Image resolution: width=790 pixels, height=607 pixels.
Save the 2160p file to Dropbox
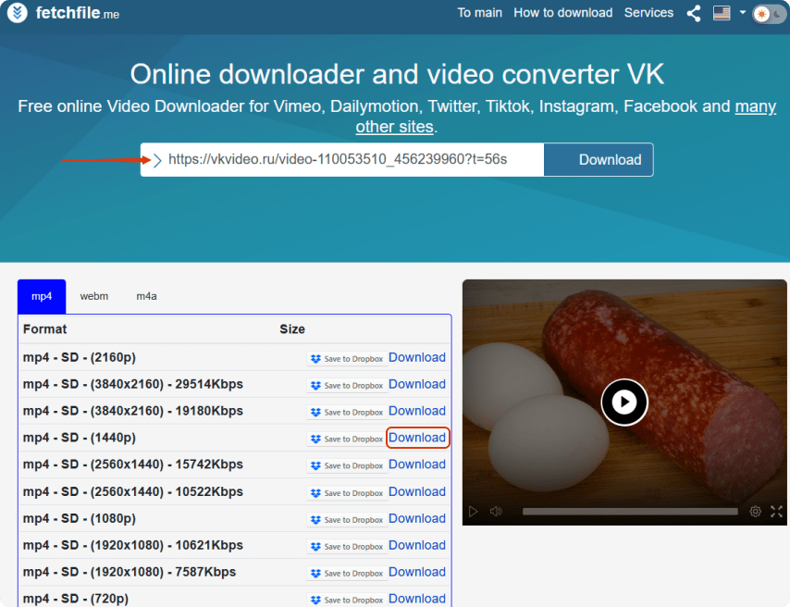[347, 359]
